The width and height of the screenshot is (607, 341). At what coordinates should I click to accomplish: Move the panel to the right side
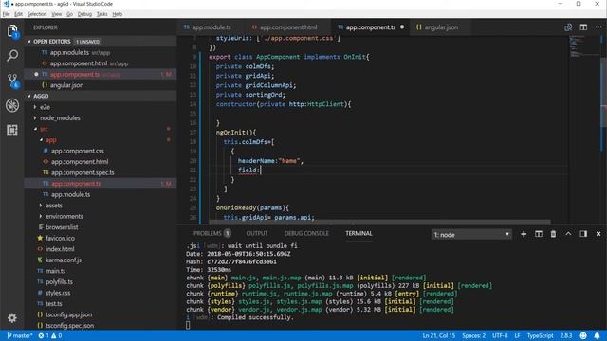(583, 234)
